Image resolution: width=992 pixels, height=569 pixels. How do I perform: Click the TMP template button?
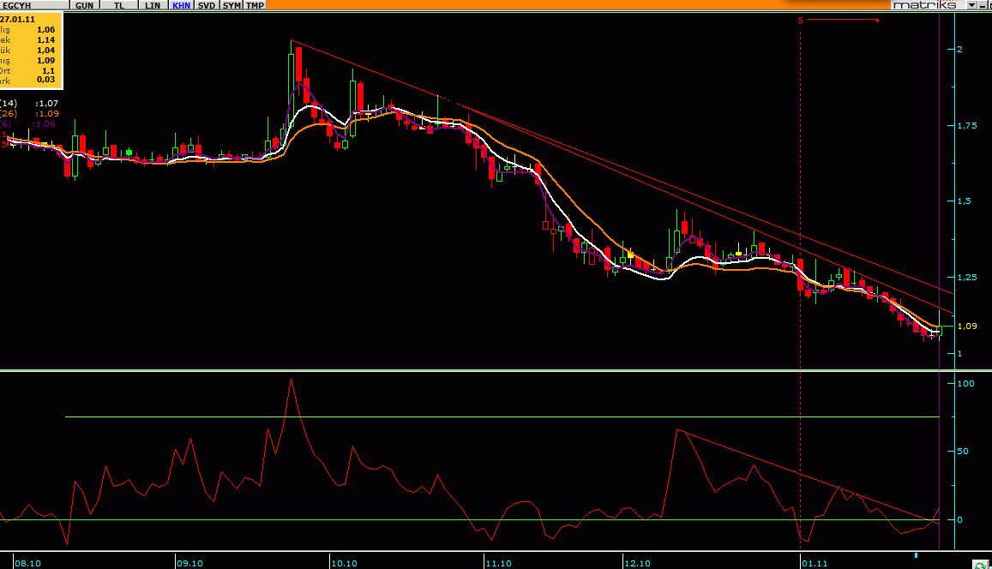255,5
